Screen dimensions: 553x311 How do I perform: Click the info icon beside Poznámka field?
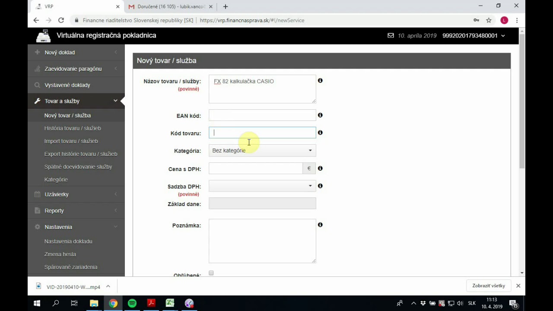320,225
